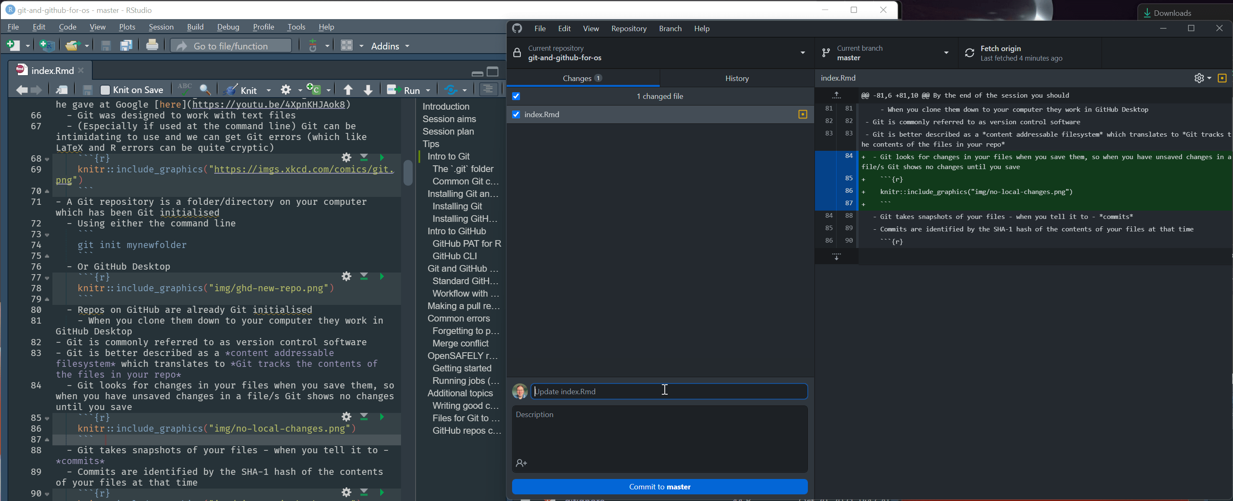
Task: Run the spell checker (ABC icon)
Action: (184, 89)
